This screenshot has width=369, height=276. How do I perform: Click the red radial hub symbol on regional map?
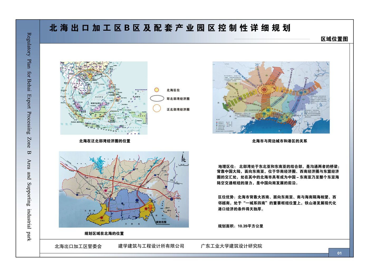[264, 90]
